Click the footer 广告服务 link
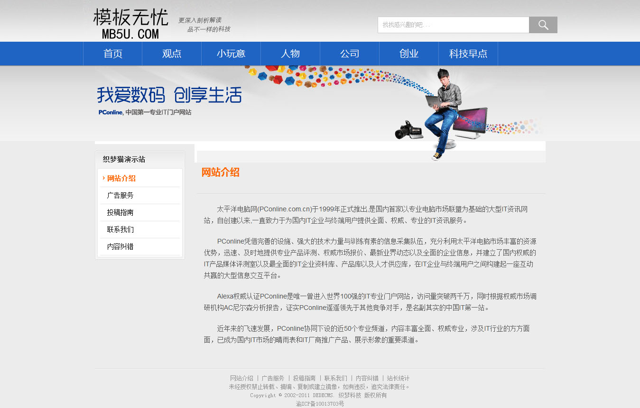Viewport: 640px width, 408px height. click(273, 378)
